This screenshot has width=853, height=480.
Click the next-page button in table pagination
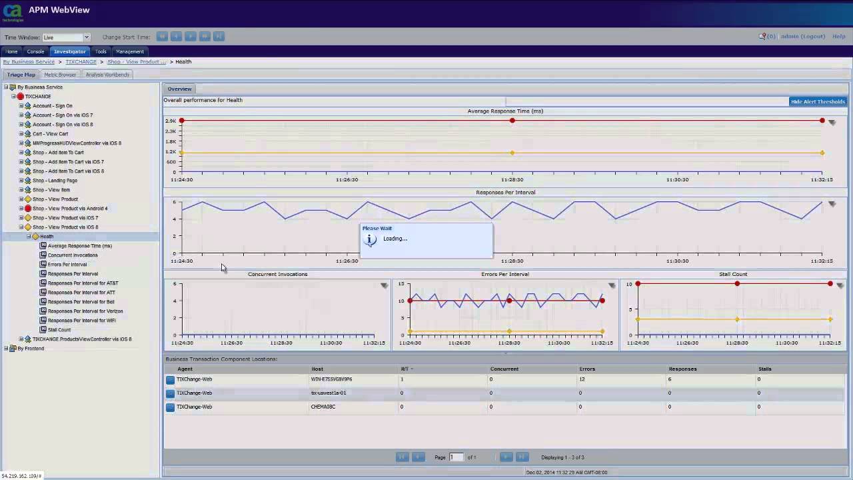(x=506, y=457)
